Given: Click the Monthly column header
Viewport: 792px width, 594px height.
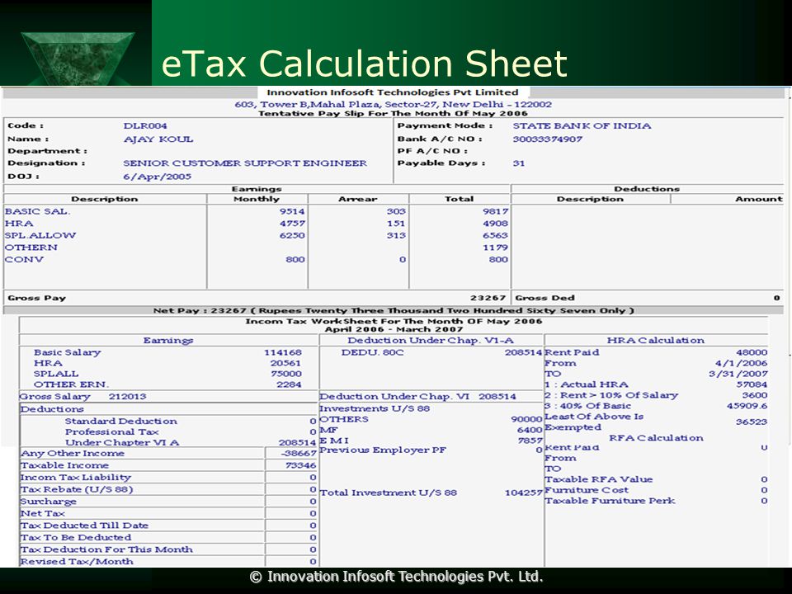Looking at the screenshot, I should [x=257, y=199].
